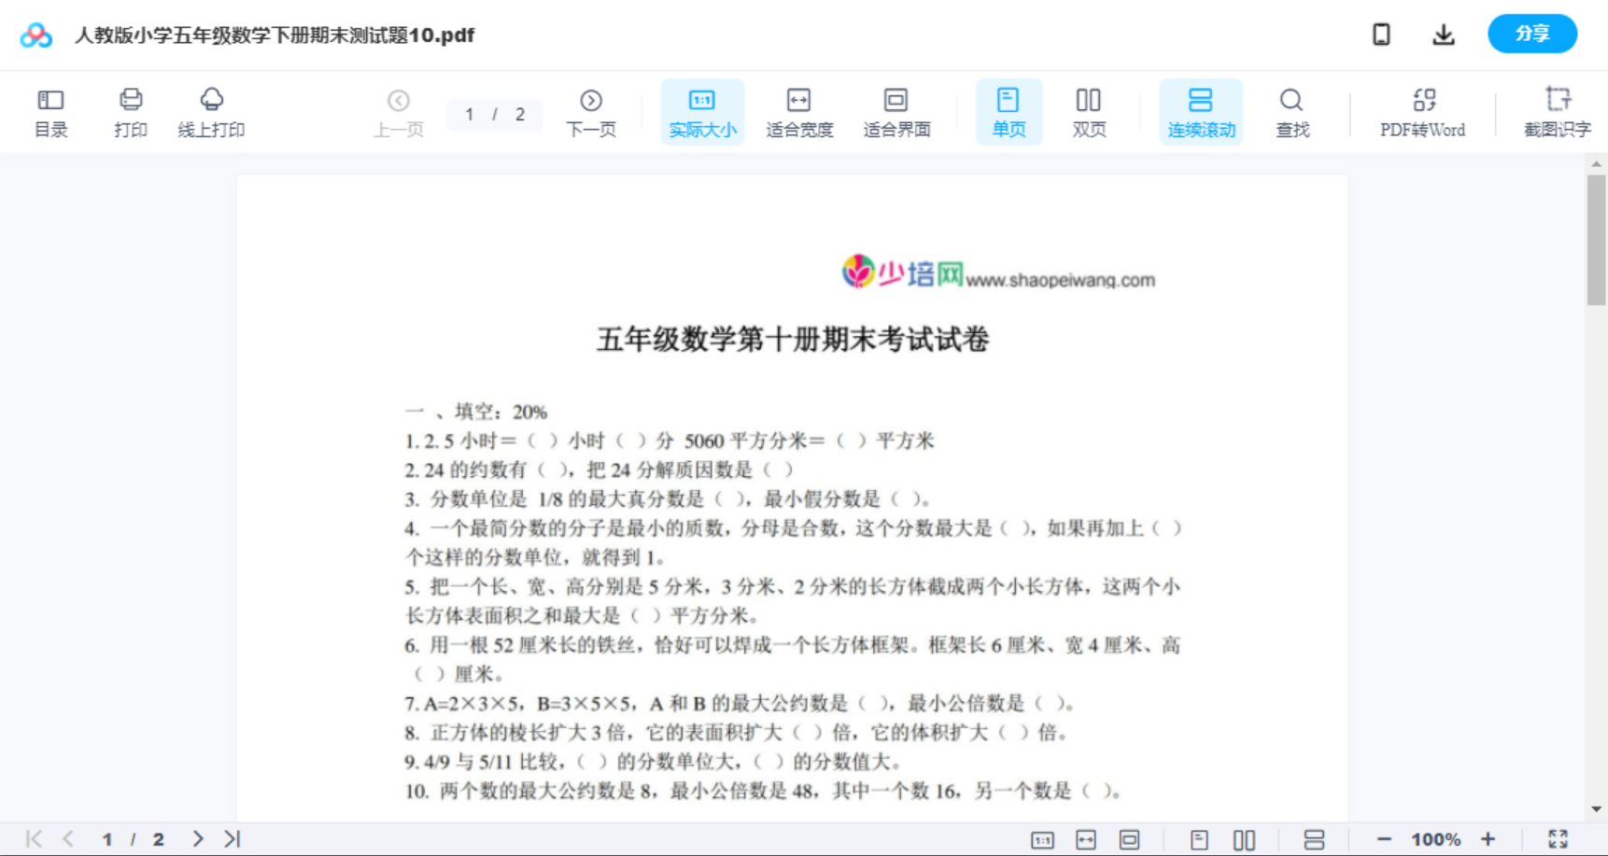Switch to 双页 two-page view
This screenshot has height=856, width=1608.
1089,111
